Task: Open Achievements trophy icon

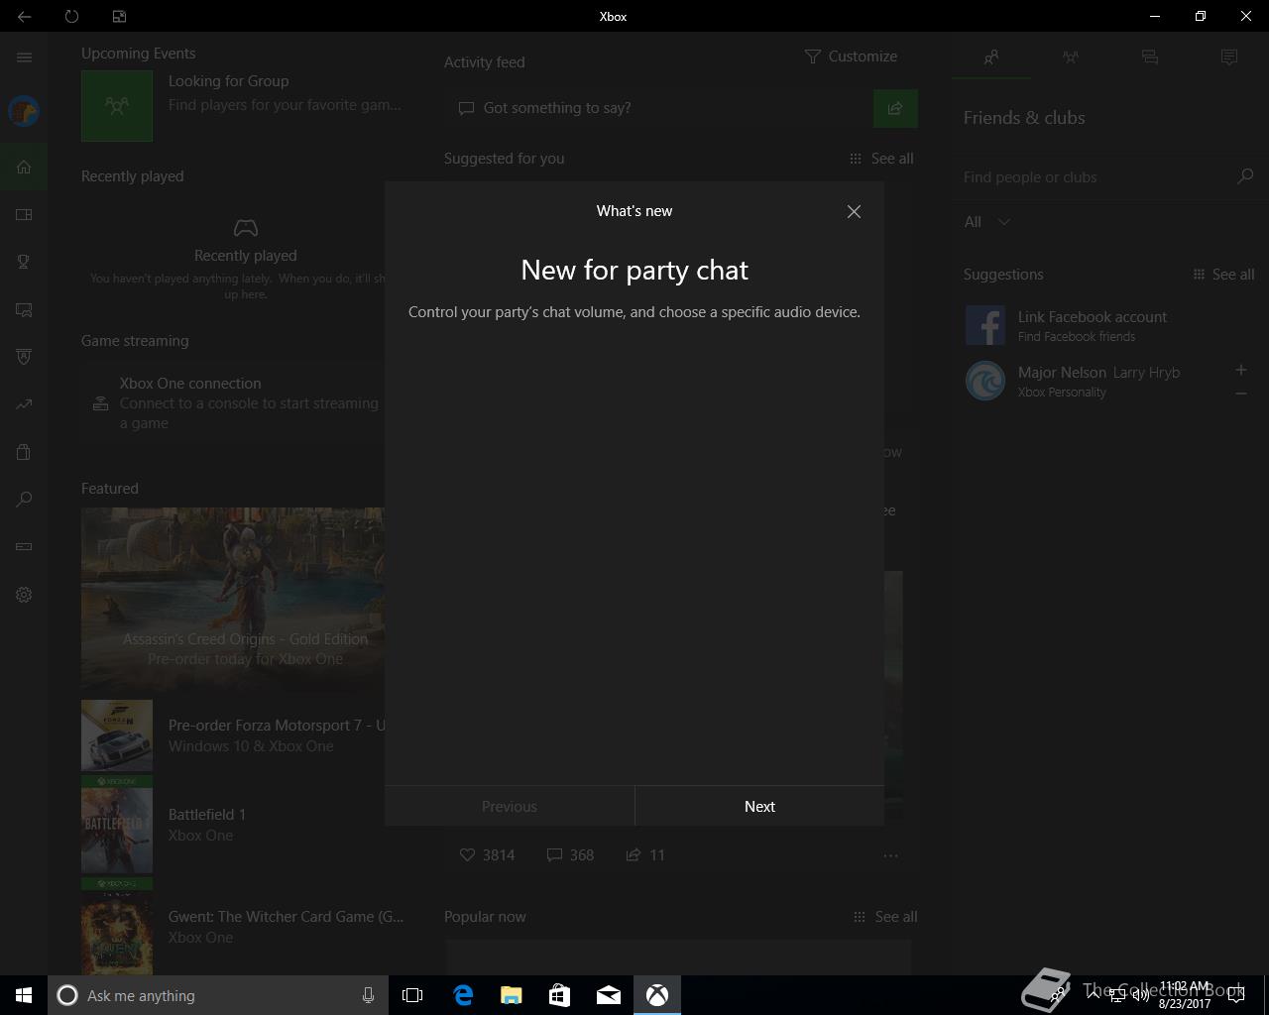Action: (24, 262)
